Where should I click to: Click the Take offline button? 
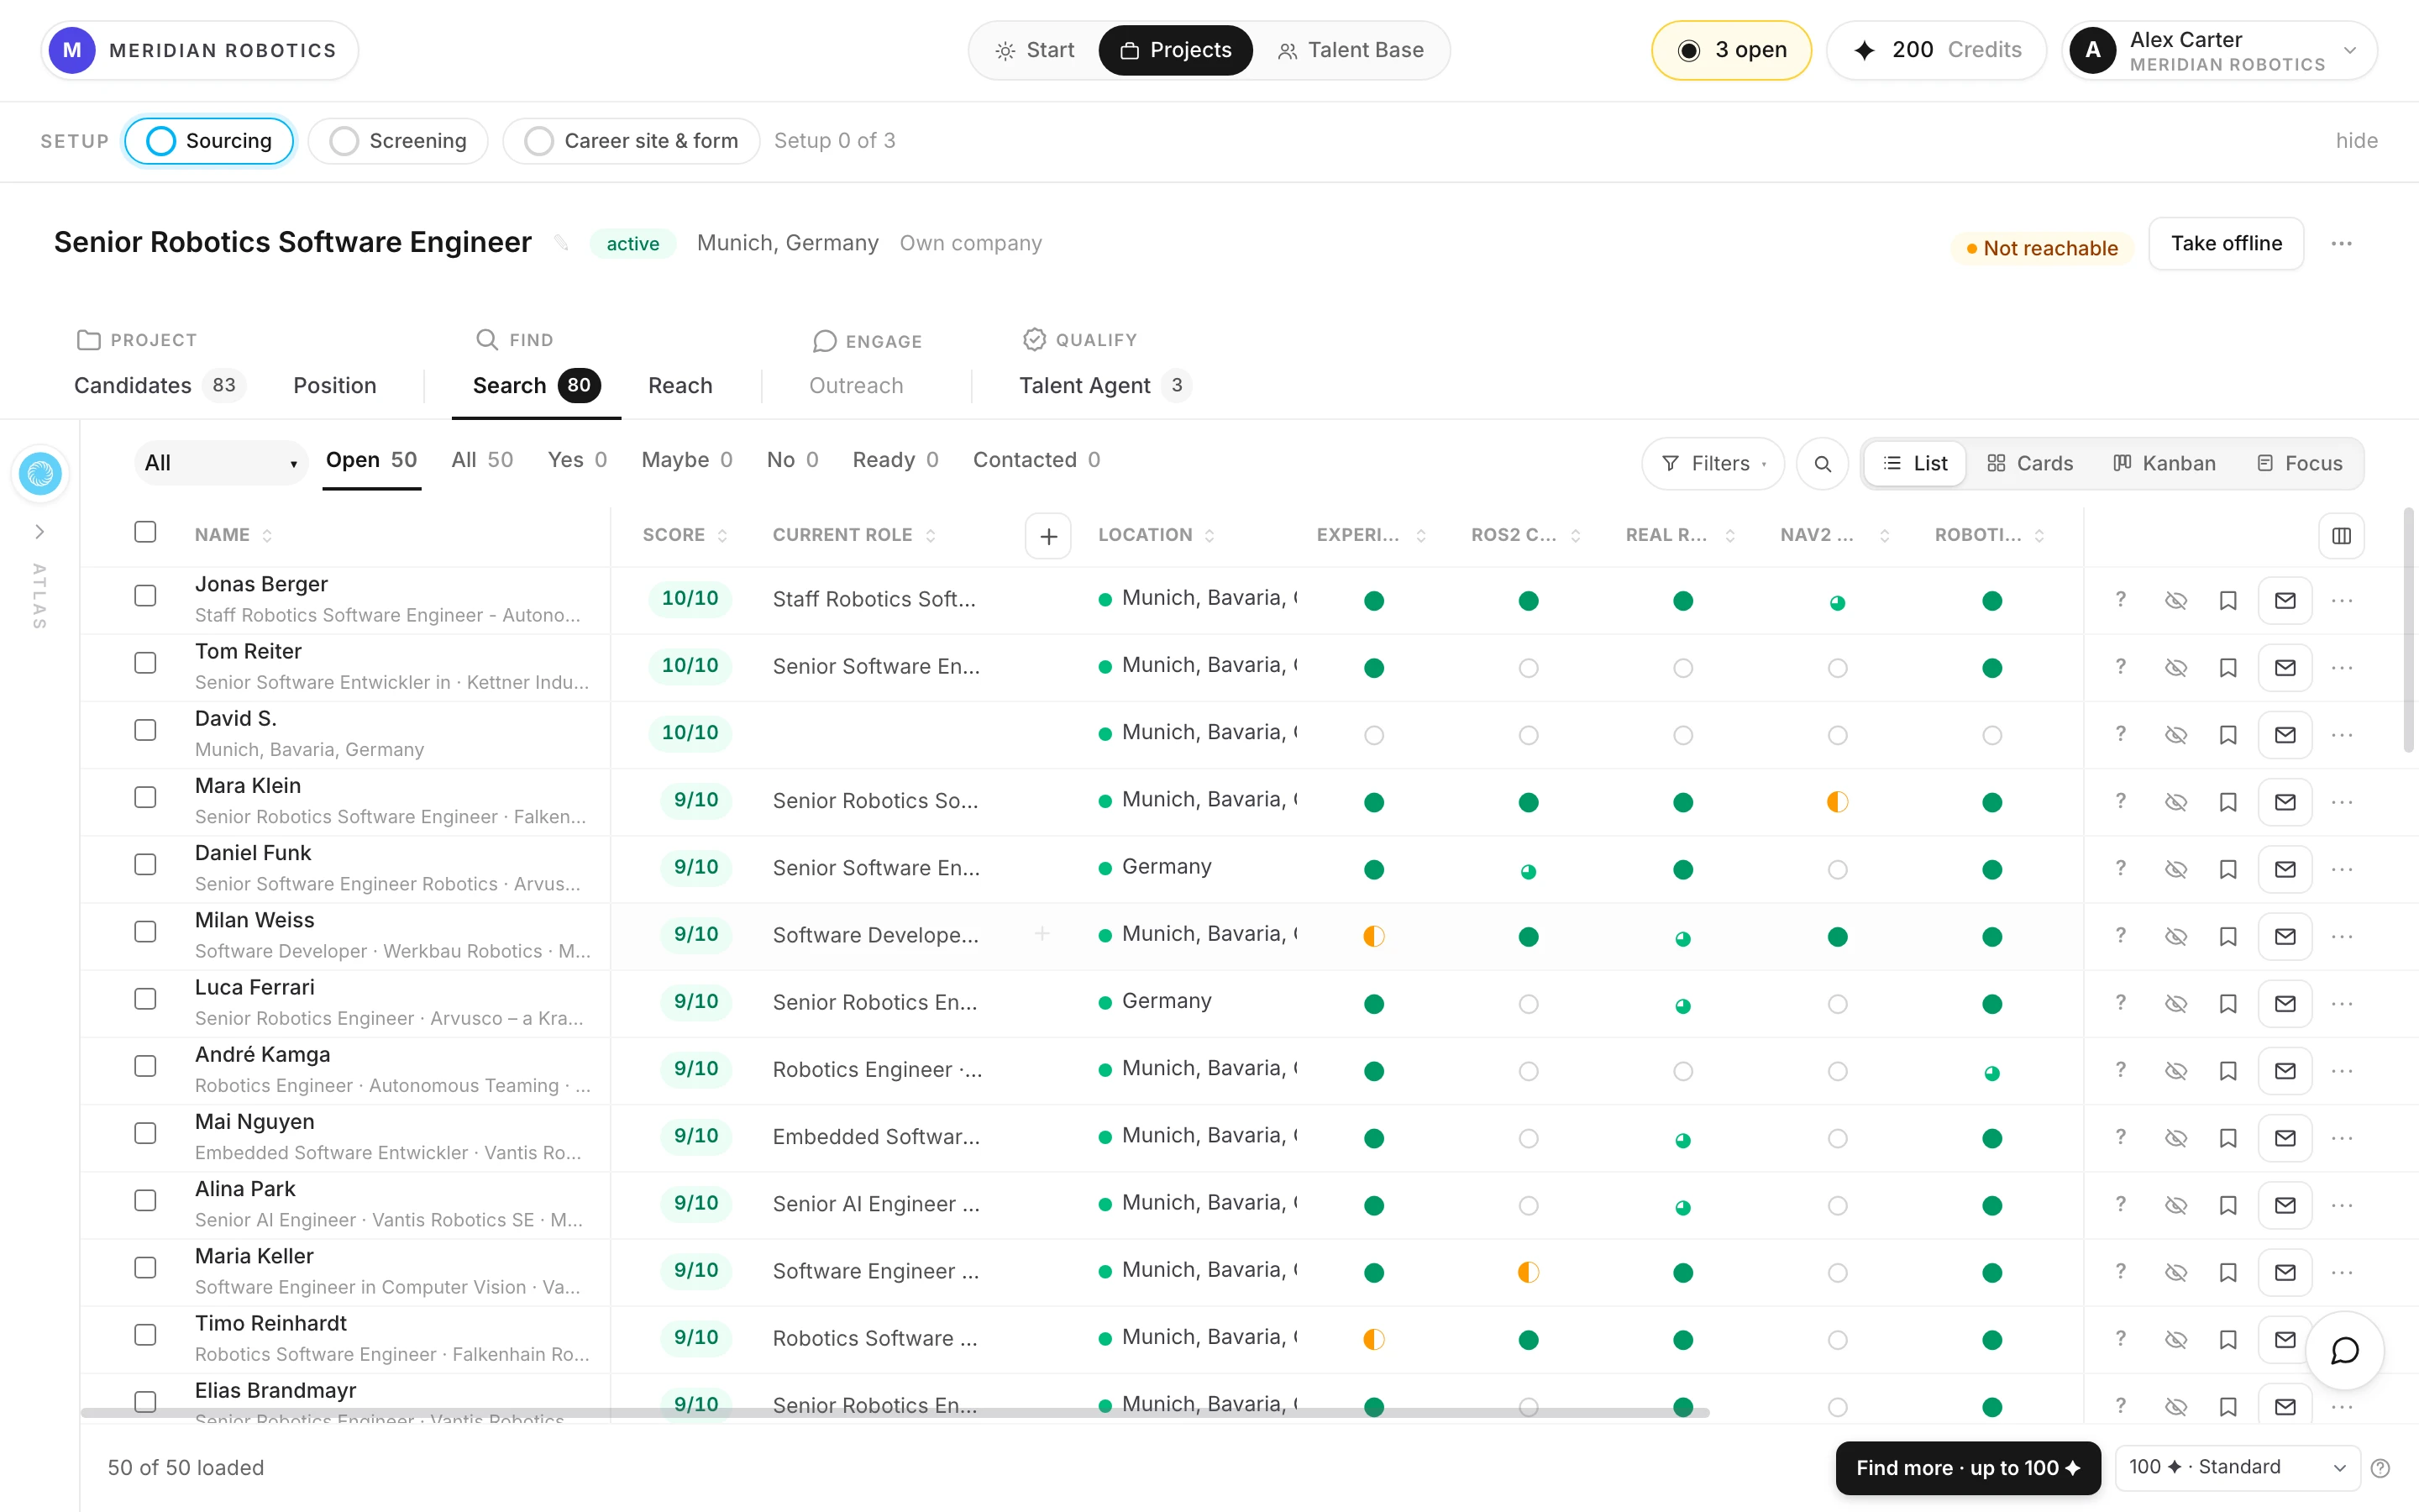tap(2226, 243)
